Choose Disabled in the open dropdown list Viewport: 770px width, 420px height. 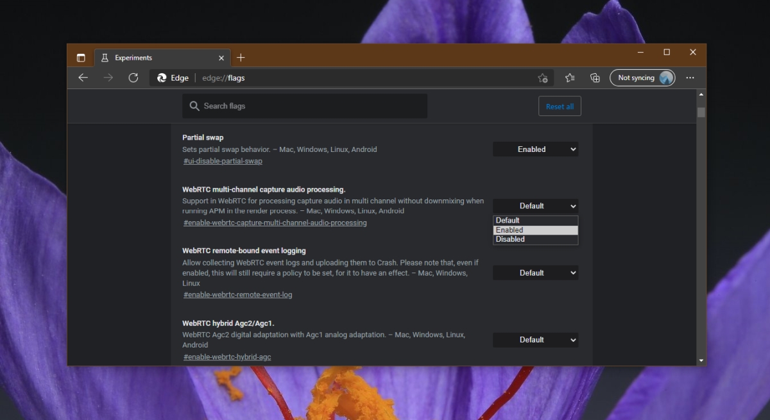tap(536, 239)
